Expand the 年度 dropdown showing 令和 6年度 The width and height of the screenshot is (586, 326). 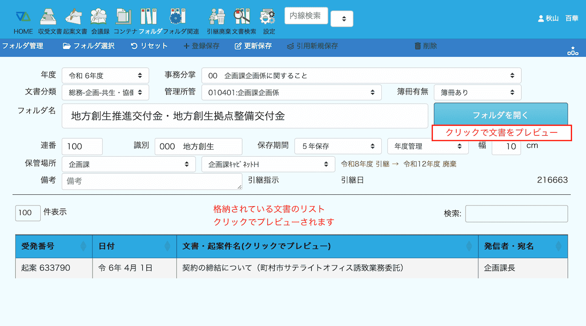coord(105,76)
